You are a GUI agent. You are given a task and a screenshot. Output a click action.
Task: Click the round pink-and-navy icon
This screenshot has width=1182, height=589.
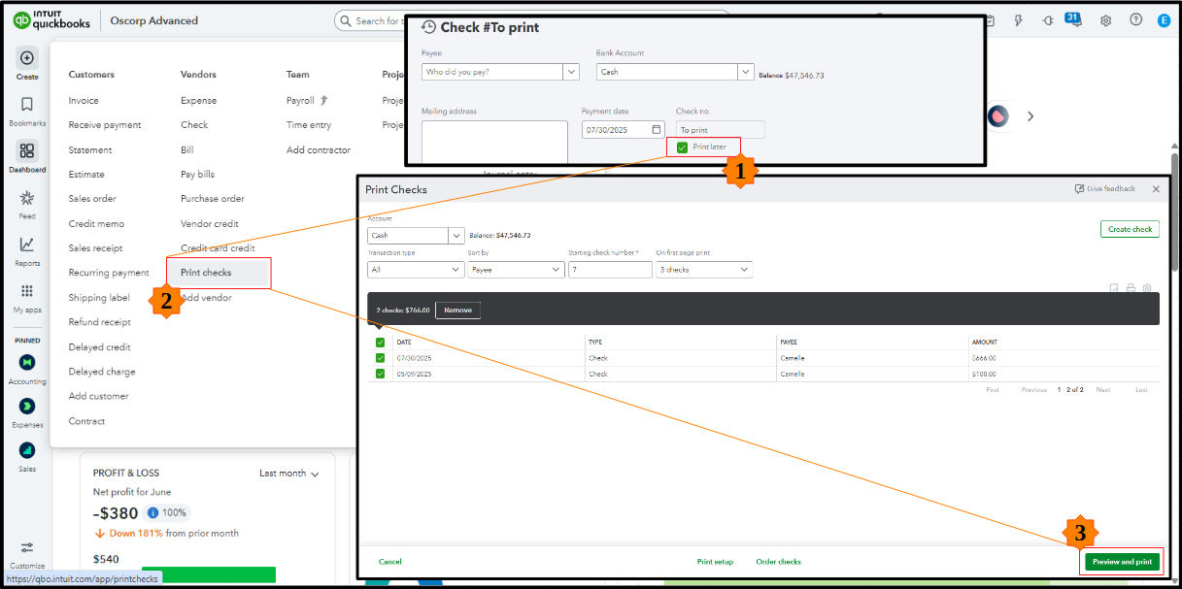997,115
